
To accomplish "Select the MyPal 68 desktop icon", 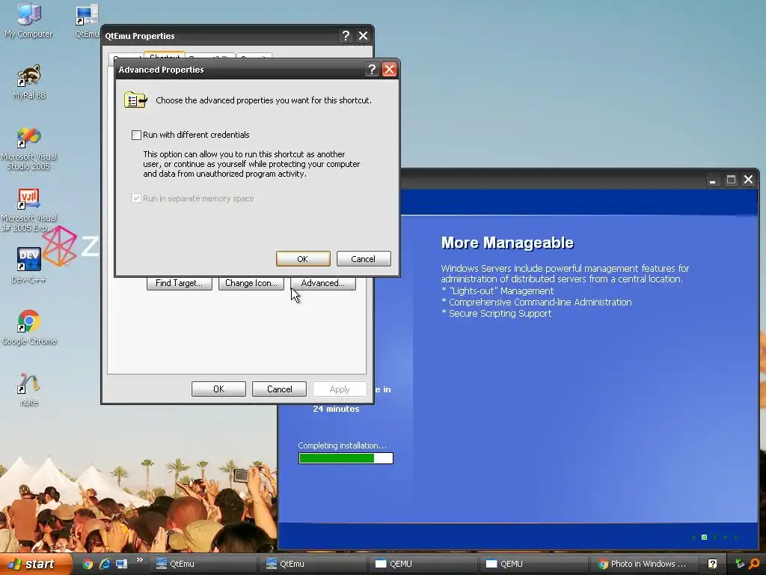I will click(x=29, y=82).
